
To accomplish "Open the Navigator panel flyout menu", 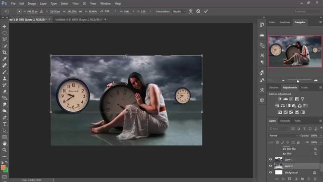I will point(320,22).
